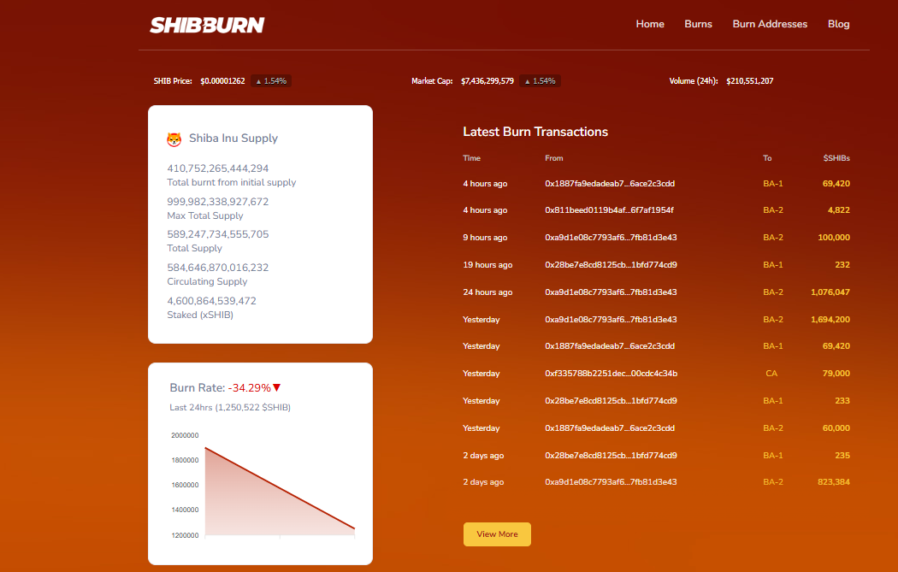Click amount 79,000 $SHIBs
The image size is (898, 572).
(836, 374)
